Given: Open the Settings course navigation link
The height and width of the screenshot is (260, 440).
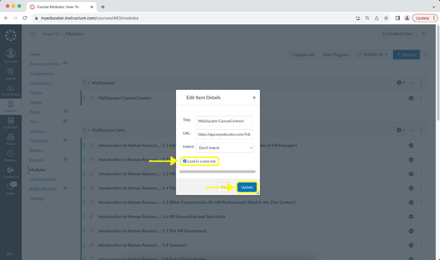Looking at the screenshot, I should (37, 198).
